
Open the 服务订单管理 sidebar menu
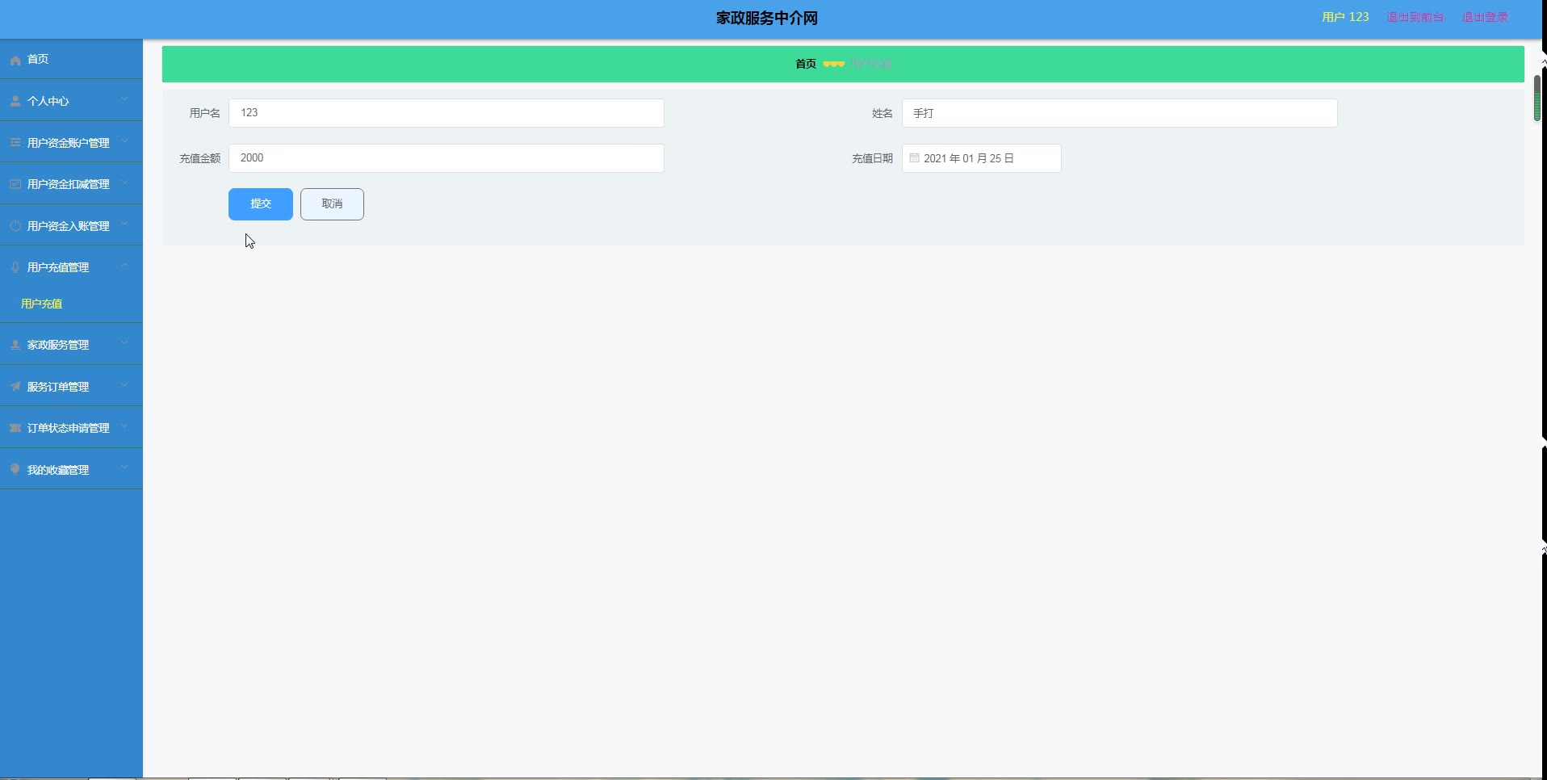[71, 387]
